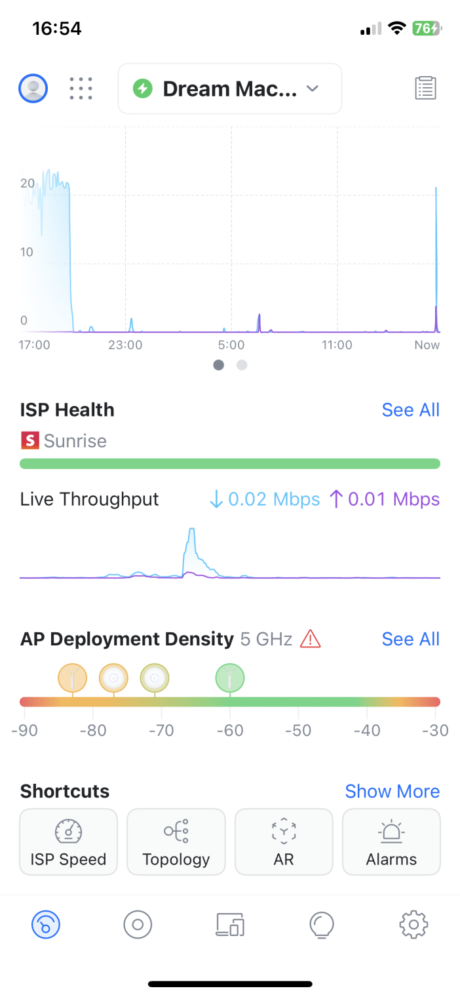This screenshot has height=997, width=460.
Task: Show more shortcuts
Action: point(392,791)
